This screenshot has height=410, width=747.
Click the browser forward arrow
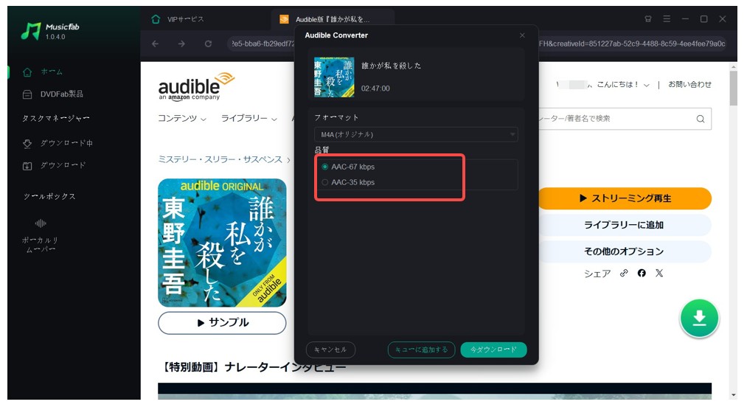point(181,44)
